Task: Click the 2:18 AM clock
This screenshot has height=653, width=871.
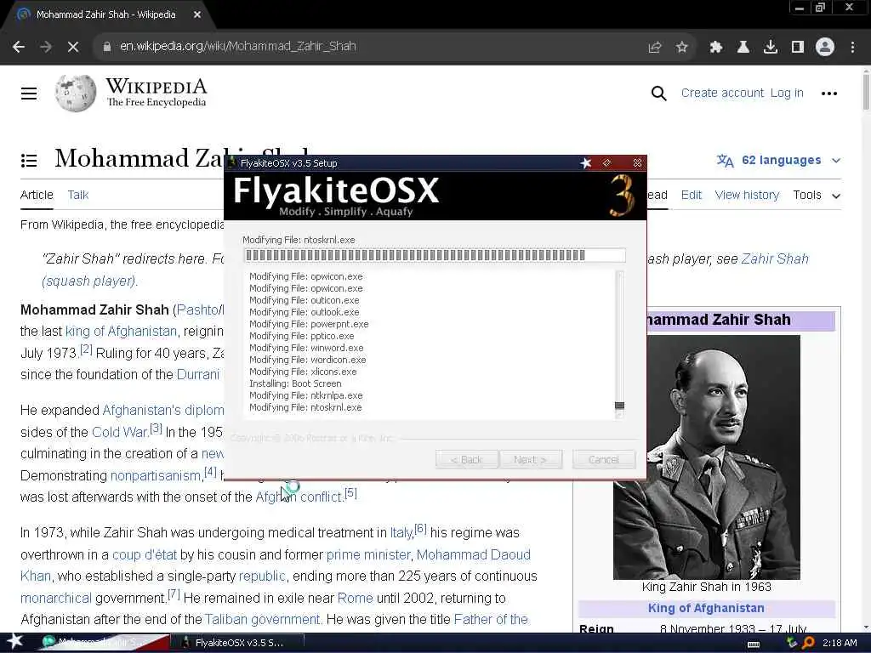Action: pos(840,643)
